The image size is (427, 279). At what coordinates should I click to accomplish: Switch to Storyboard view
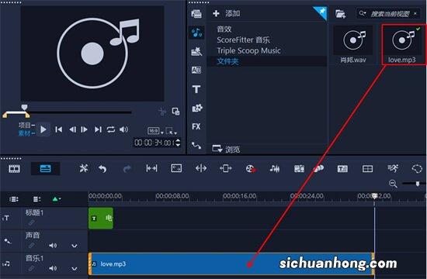[x=14, y=169]
